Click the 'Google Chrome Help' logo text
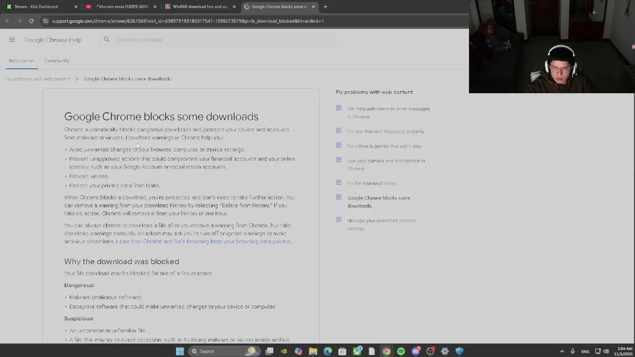Screen dimensions: 635x357 53,40
